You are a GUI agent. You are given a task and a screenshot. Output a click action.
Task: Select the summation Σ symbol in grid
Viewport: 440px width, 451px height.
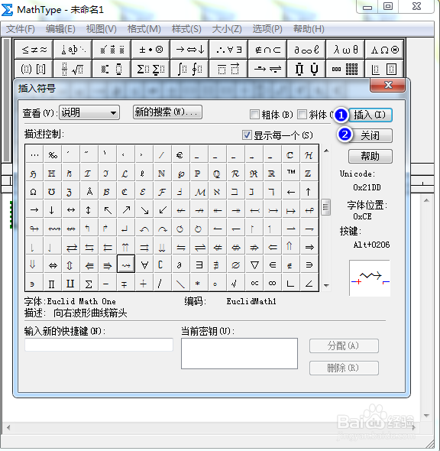(89, 284)
